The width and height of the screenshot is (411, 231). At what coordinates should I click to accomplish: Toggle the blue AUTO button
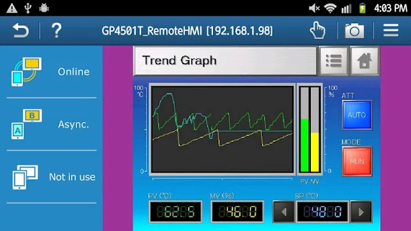357,115
